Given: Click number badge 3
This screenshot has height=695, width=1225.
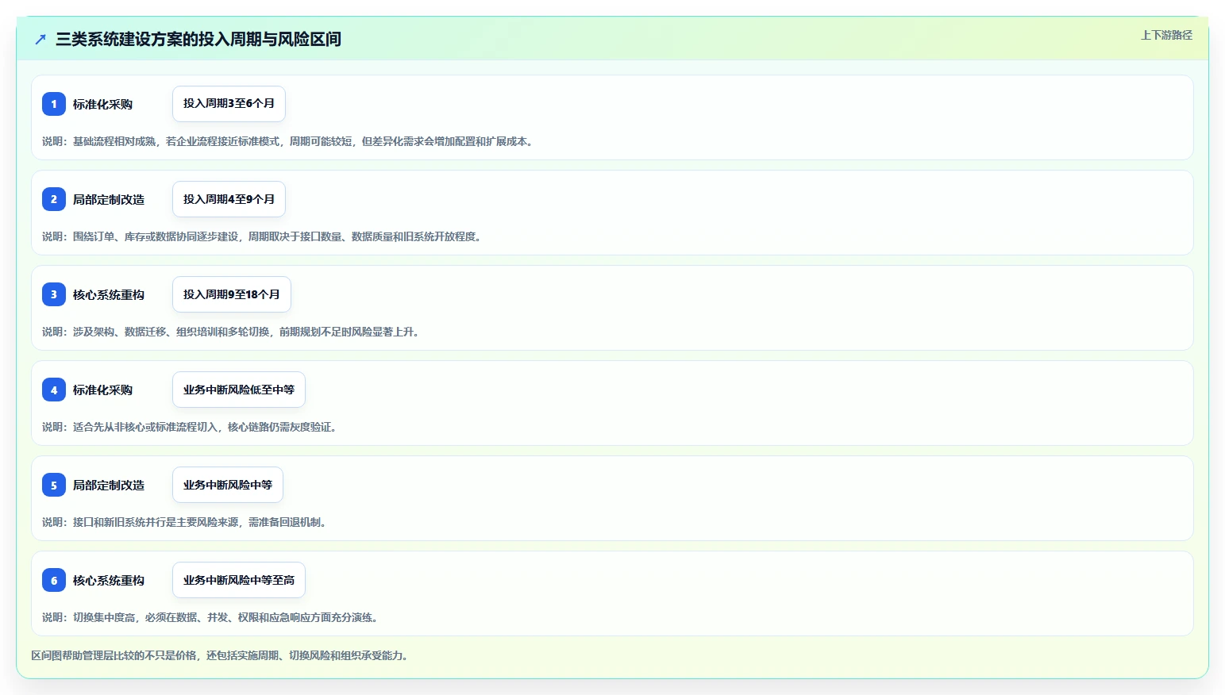Looking at the screenshot, I should pyautogui.click(x=54, y=294).
